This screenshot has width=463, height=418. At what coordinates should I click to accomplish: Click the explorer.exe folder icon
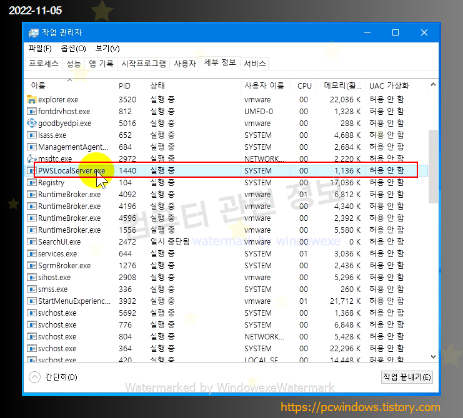click(x=32, y=99)
